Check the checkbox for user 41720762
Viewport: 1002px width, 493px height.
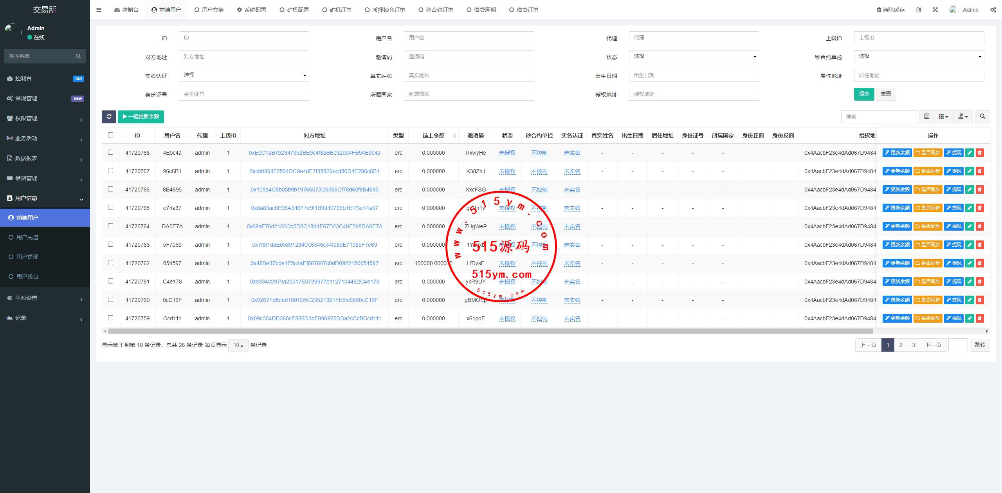click(x=110, y=263)
